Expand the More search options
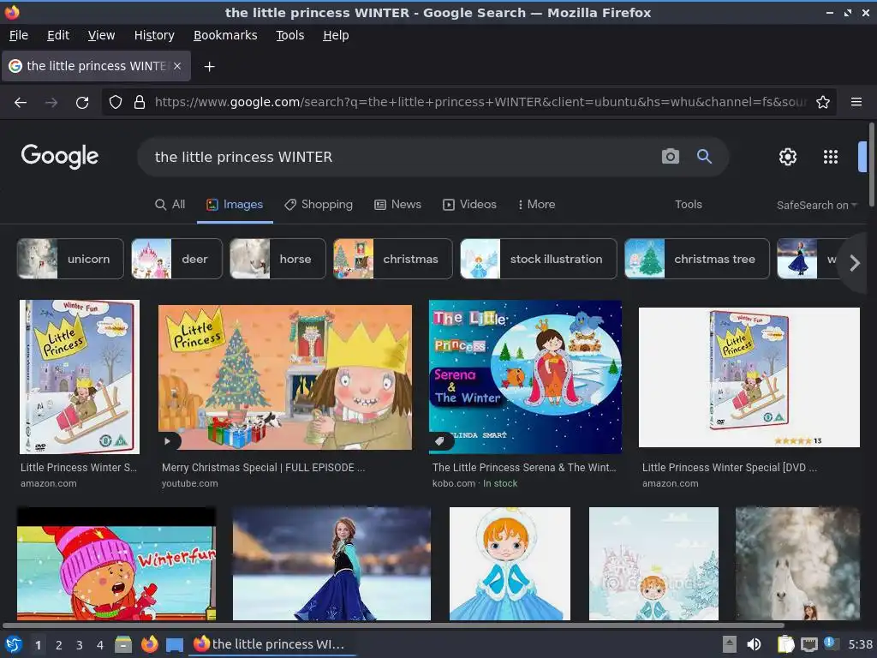Screen dimensions: 877x658 (x=536, y=204)
